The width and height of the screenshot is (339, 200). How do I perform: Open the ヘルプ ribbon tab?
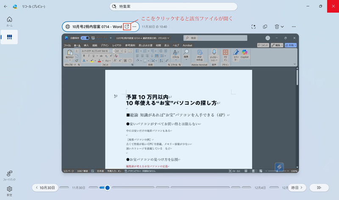(176, 45)
